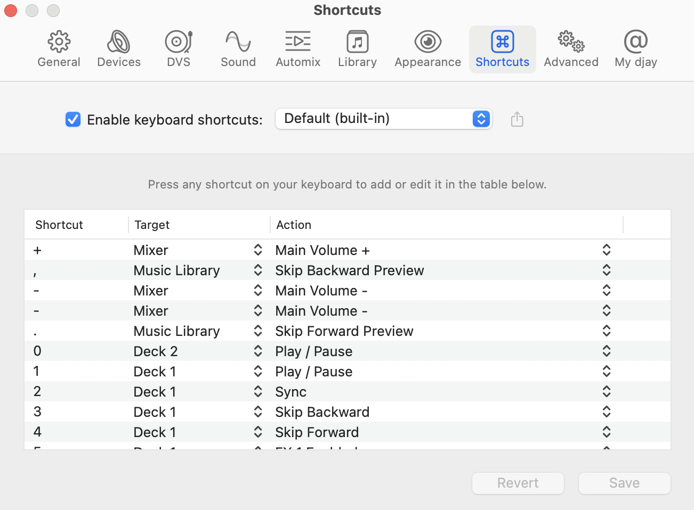Image resolution: width=694 pixels, height=510 pixels.
Task: Click the Save button
Action: point(624,483)
